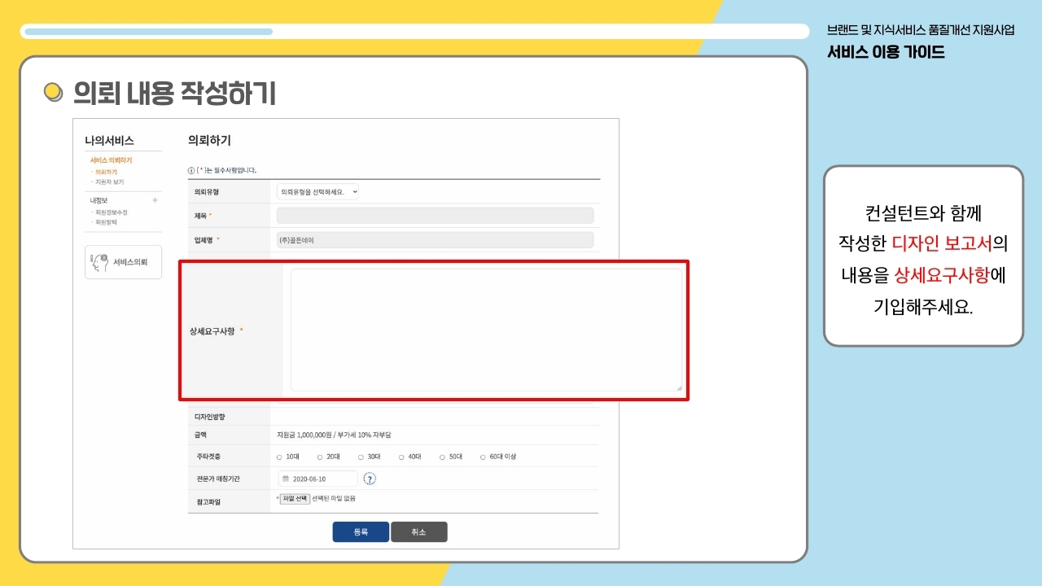Open 서비스 의뢰하기 in sidebar
This screenshot has height=586, width=1042.
tap(111, 160)
